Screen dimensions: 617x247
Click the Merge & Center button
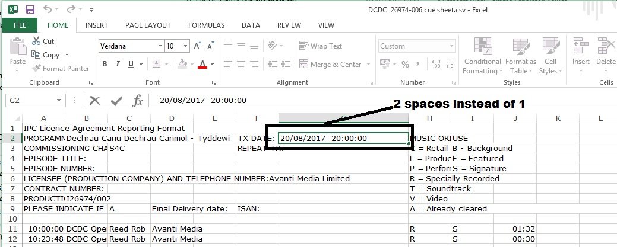pos(330,64)
